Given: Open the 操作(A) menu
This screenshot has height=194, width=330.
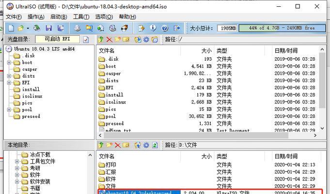Looking at the screenshot, I should [36, 17].
